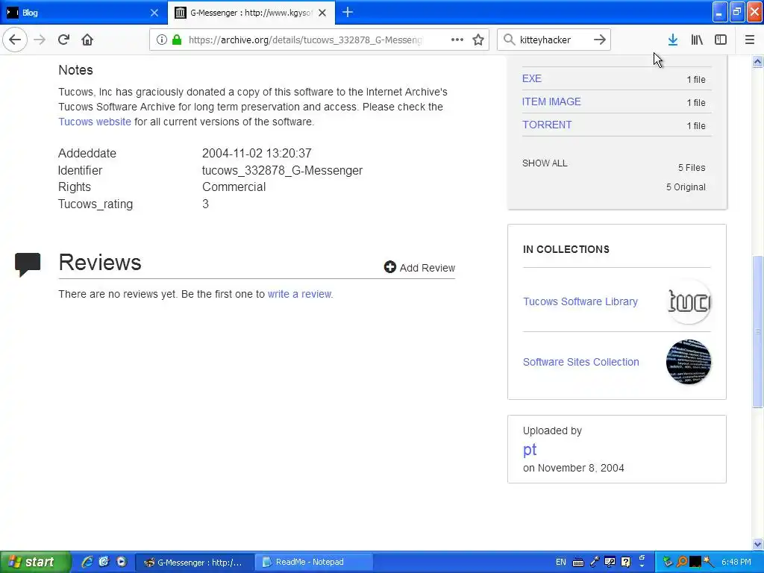Bookmark this page with the star

tap(478, 40)
